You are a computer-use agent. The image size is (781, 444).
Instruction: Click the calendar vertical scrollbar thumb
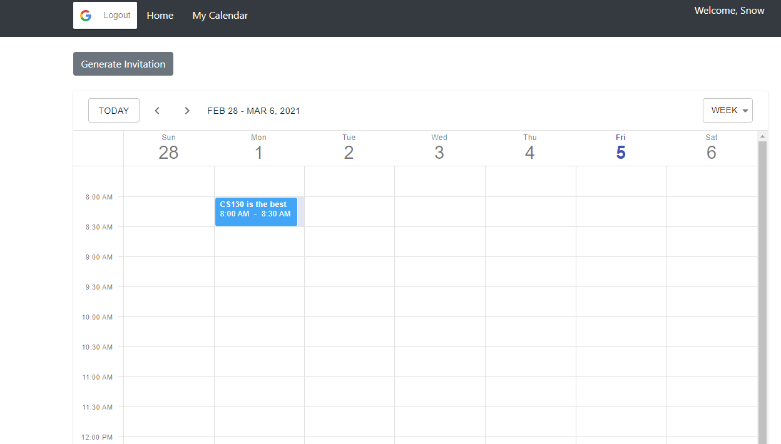click(762, 292)
